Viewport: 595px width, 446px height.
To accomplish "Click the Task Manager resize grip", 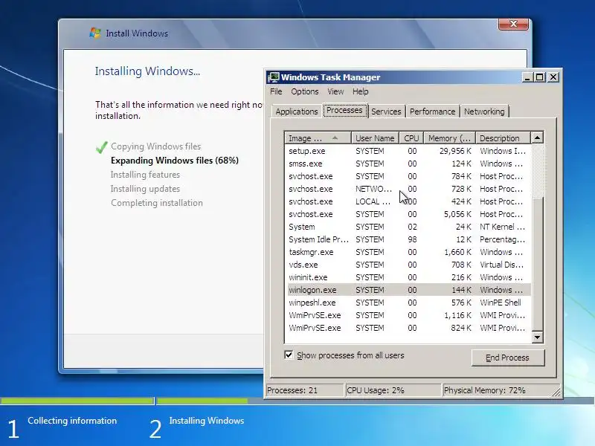I will coord(556,392).
